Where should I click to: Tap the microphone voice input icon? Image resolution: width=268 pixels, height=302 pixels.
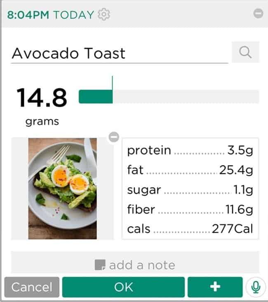(256, 287)
